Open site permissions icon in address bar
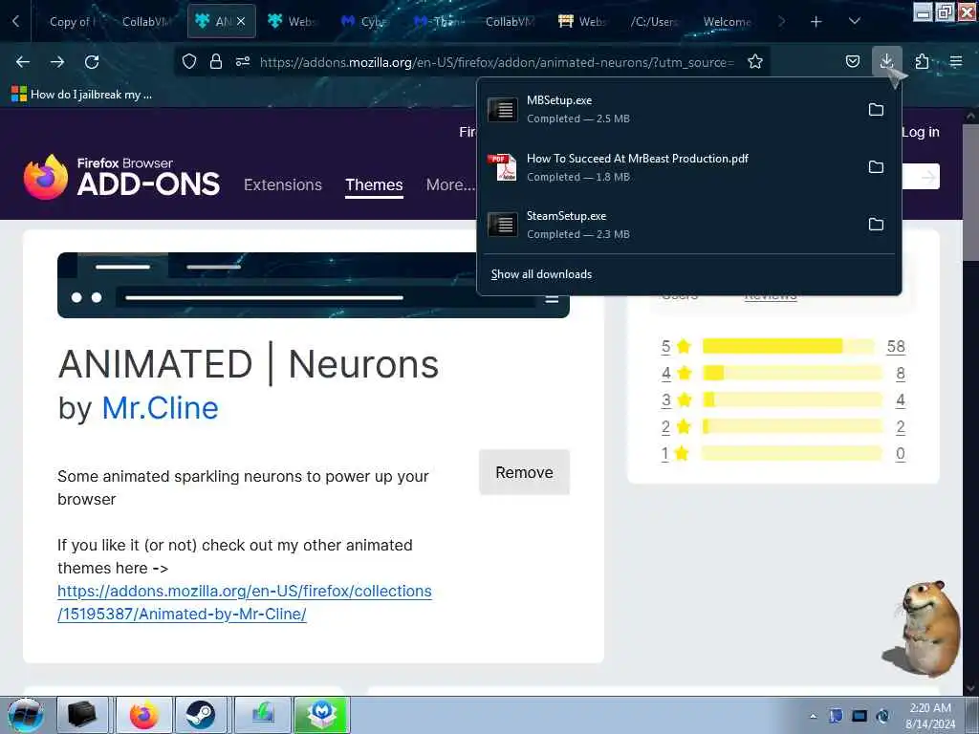Screen dimensions: 979x734 pyautogui.click(x=243, y=61)
